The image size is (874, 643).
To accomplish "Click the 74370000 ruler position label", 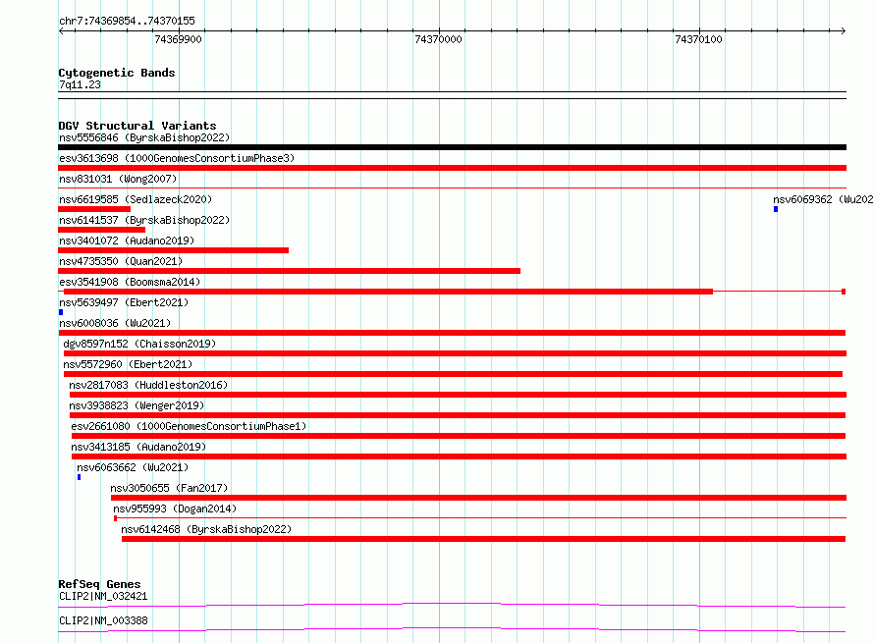I will 438,39.
